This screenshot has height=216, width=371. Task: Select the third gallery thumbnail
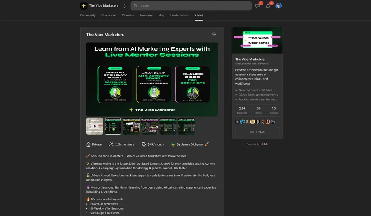131,126
